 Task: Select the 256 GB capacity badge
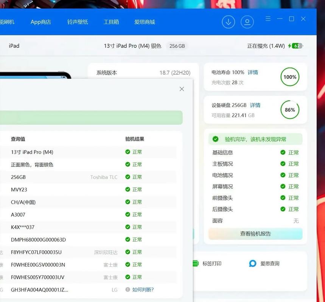pyautogui.click(x=177, y=46)
